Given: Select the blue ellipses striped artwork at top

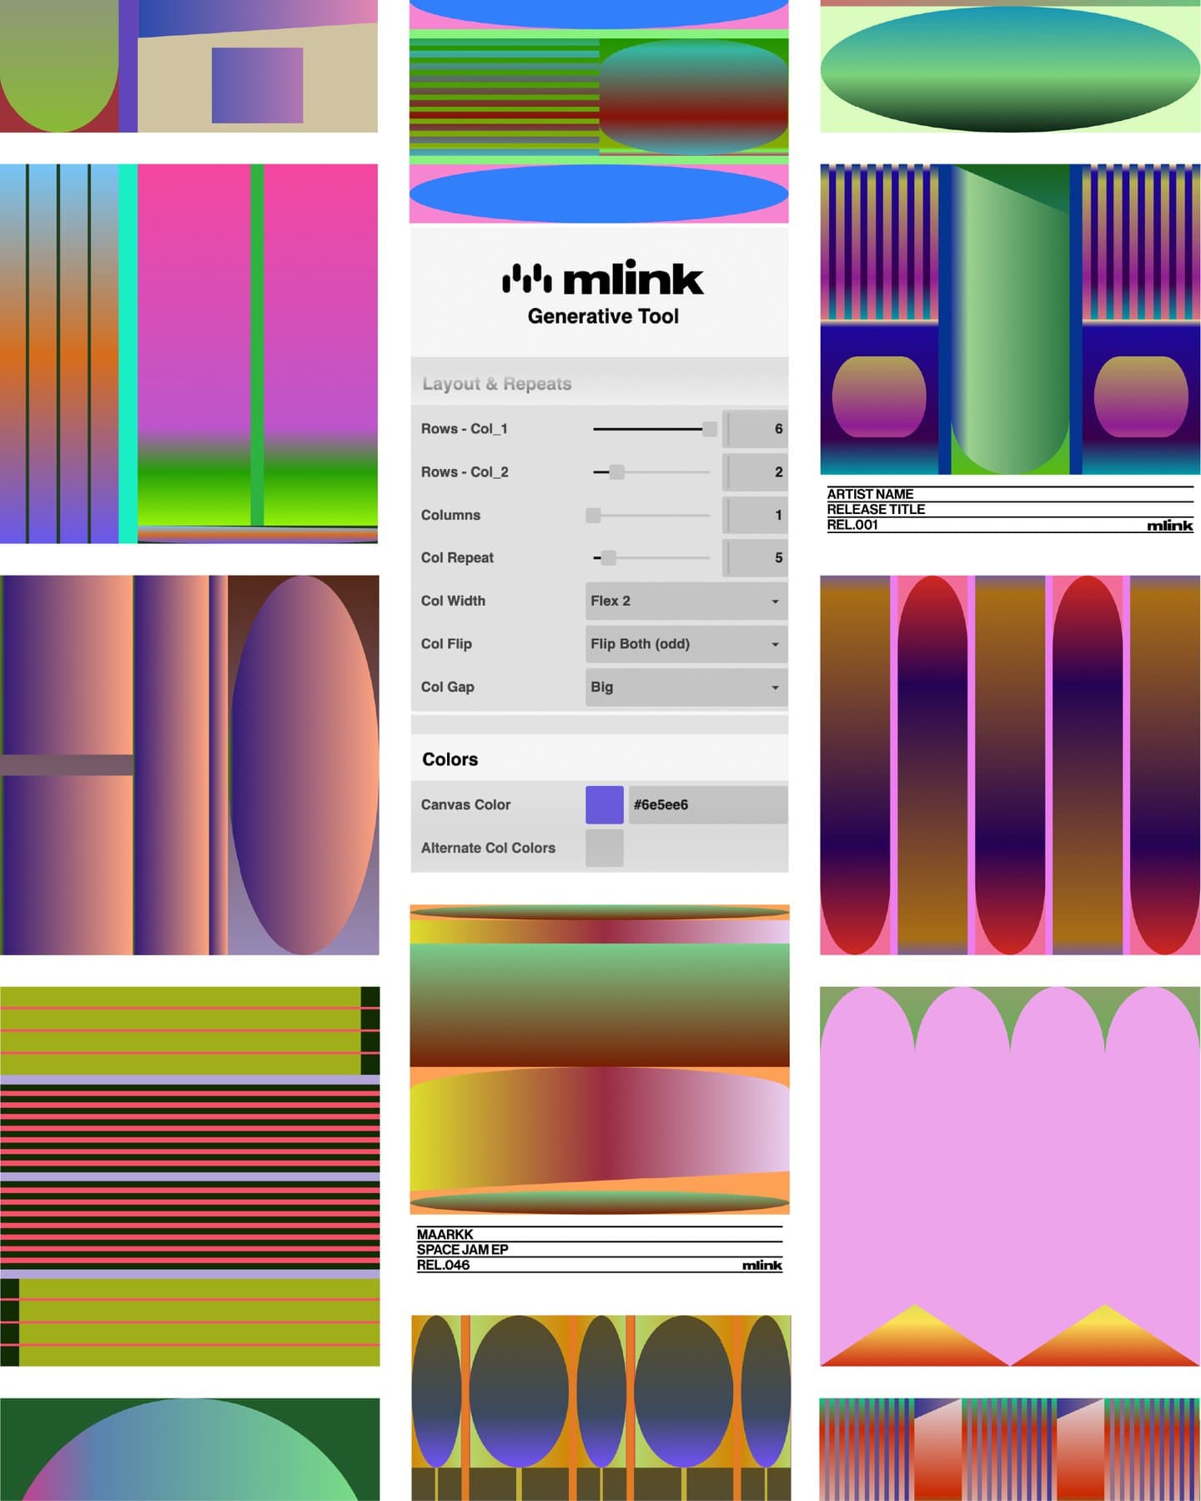Looking at the screenshot, I should tap(599, 111).
